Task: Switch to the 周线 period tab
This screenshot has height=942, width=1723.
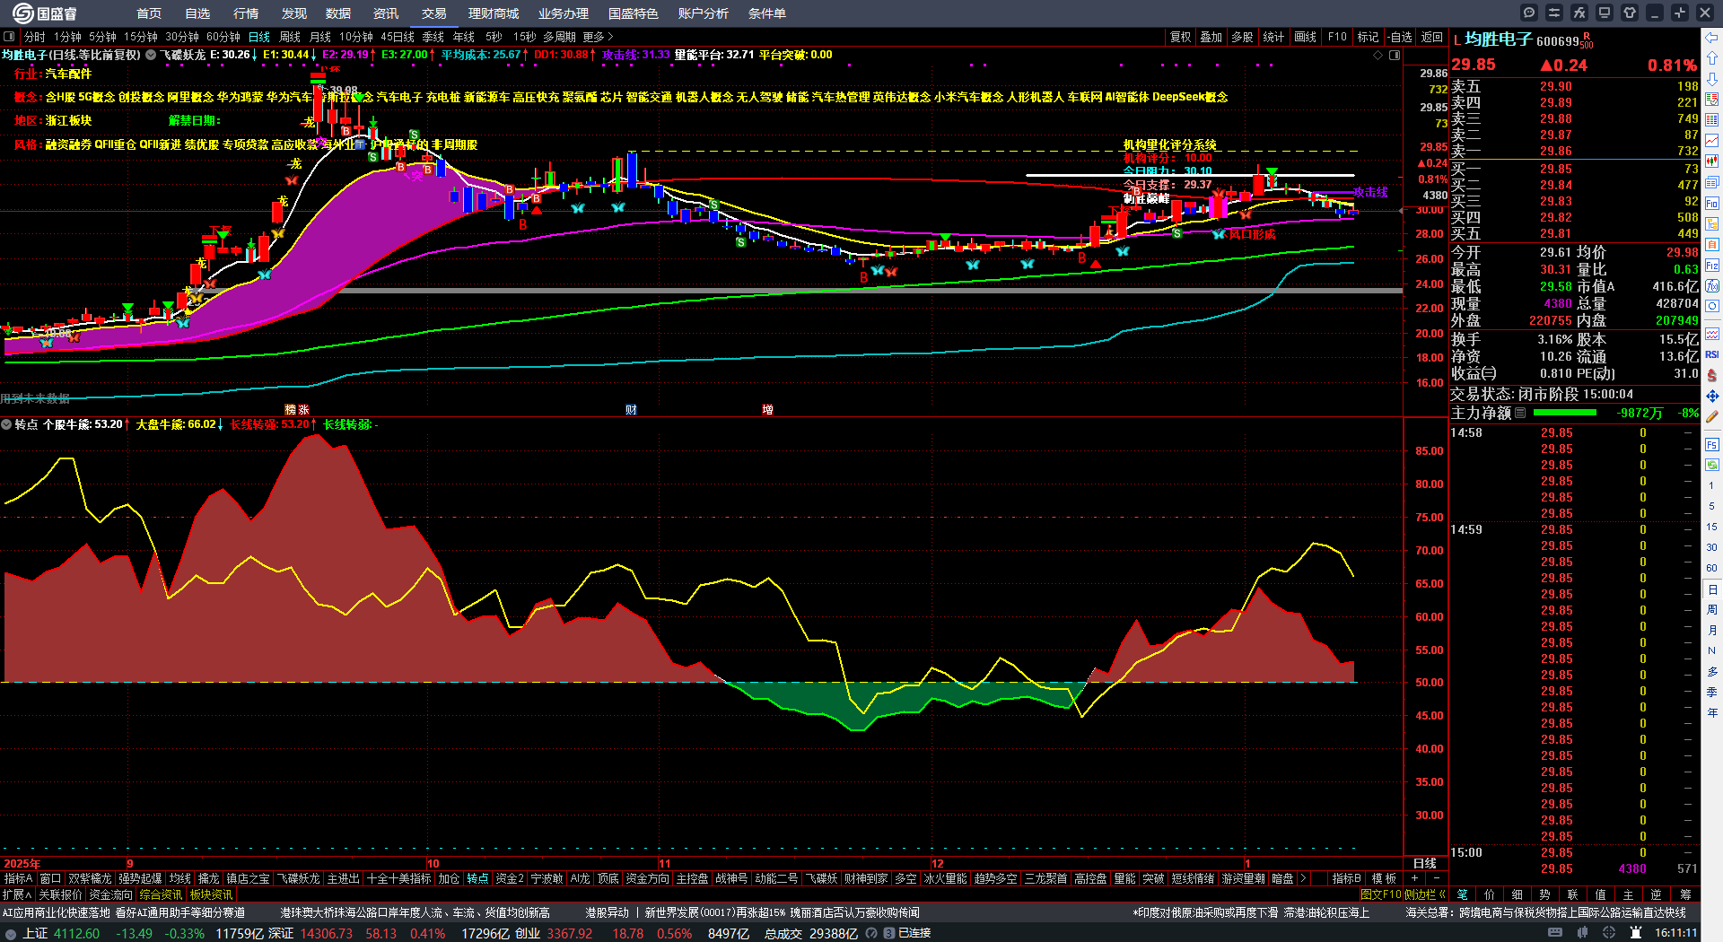Action: click(290, 37)
